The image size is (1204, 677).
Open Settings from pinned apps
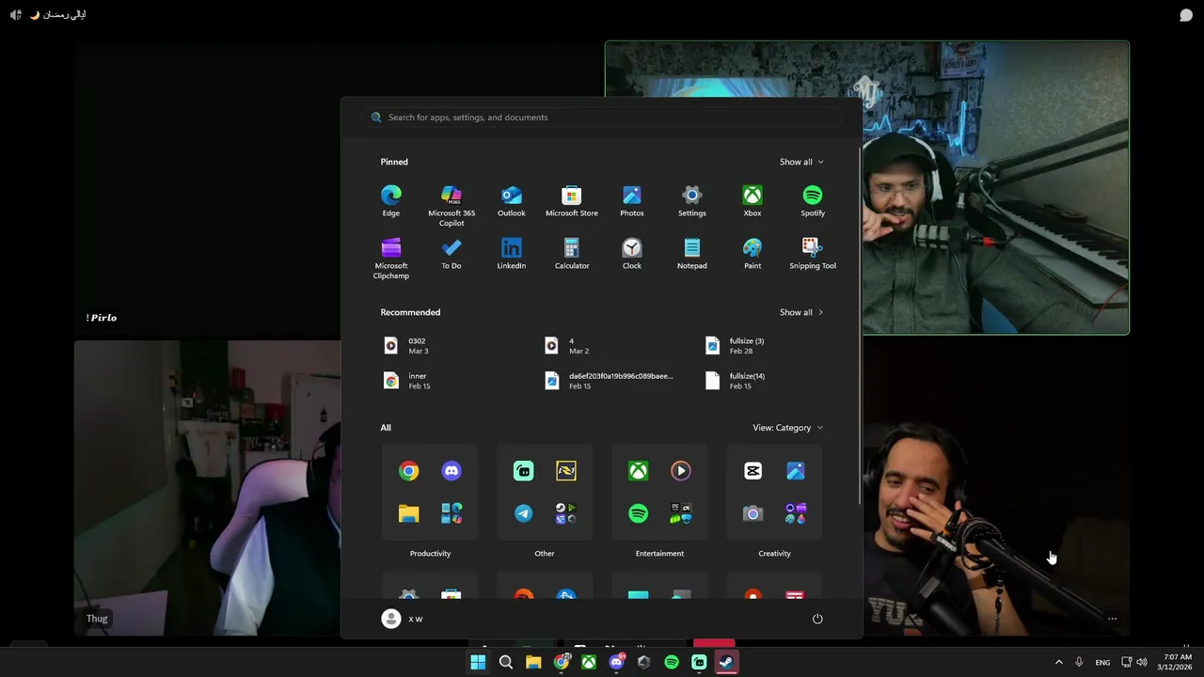pos(692,201)
